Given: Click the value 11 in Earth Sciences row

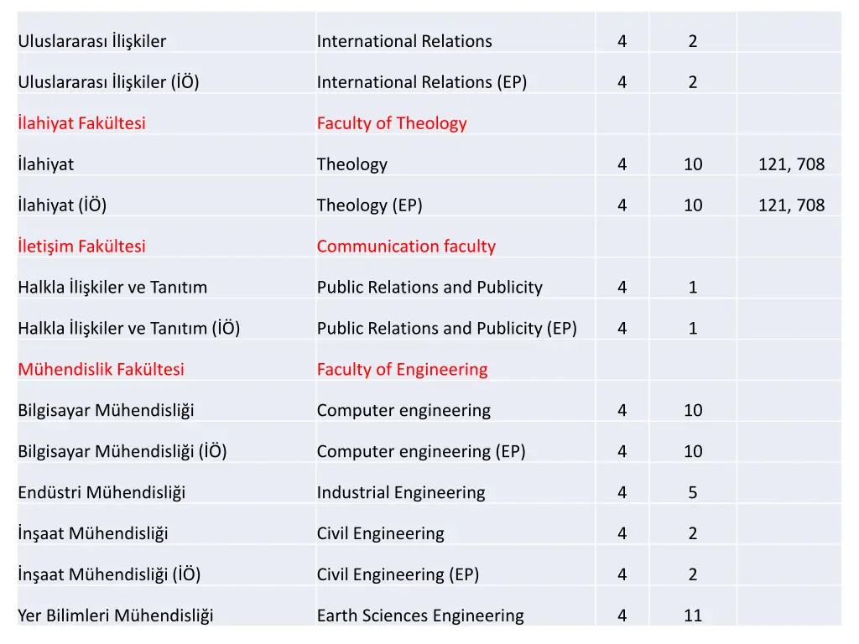Looking at the screenshot, I should point(692,615).
